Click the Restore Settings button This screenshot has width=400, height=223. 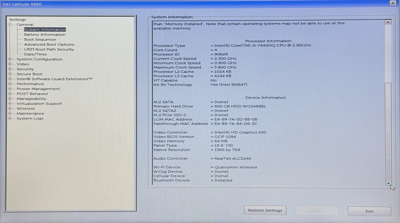[265, 210]
